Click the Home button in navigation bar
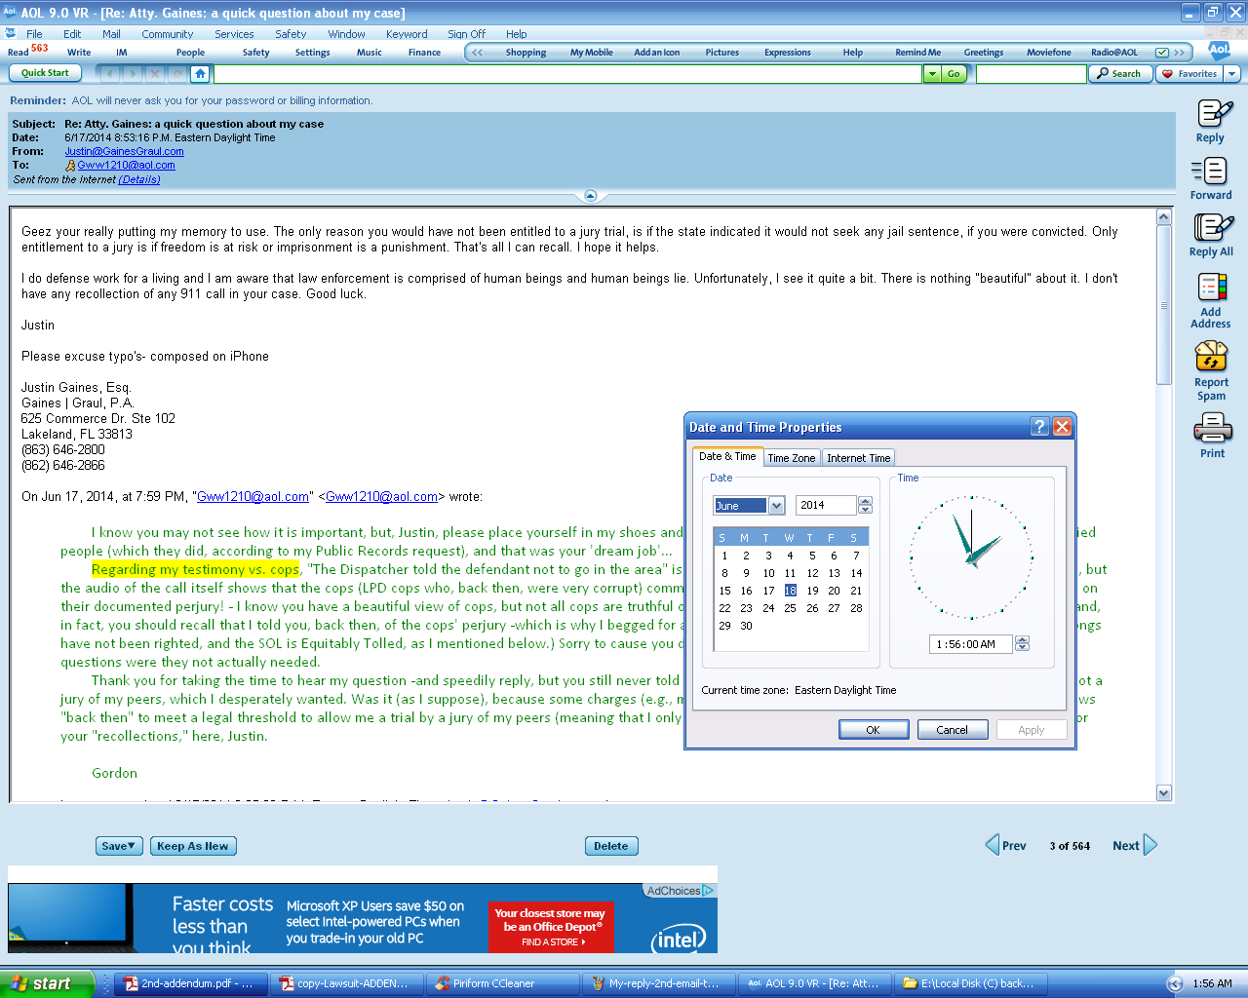 (x=200, y=74)
